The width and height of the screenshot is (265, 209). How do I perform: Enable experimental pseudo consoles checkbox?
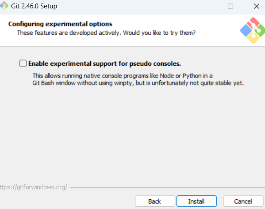(x=23, y=63)
